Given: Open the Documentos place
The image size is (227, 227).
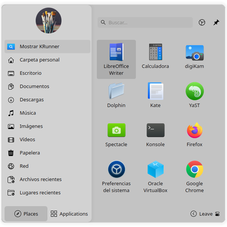Looking at the screenshot, I should 47,86.
